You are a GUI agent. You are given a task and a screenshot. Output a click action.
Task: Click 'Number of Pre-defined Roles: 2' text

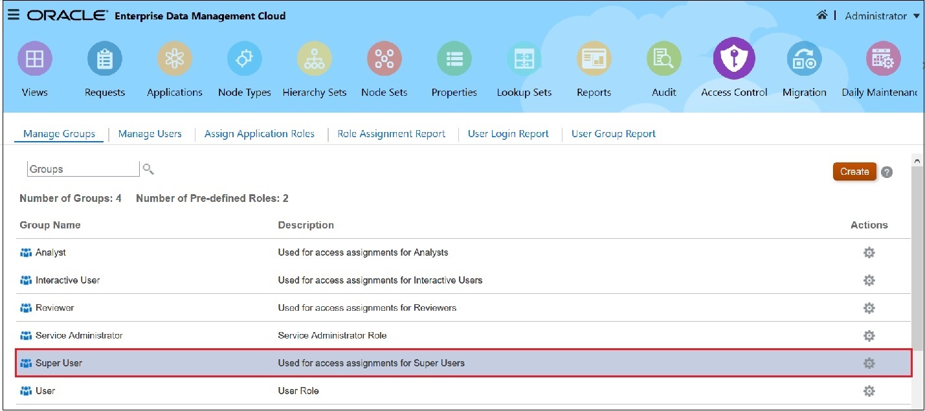[x=212, y=199]
